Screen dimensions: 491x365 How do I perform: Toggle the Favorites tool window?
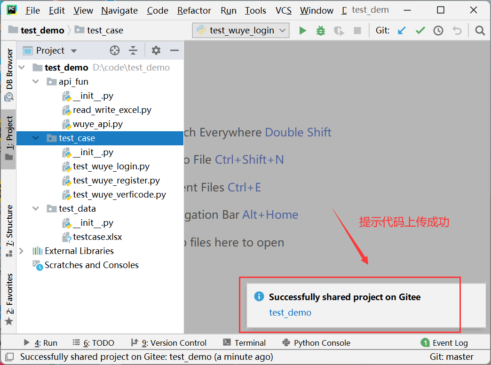click(9, 299)
